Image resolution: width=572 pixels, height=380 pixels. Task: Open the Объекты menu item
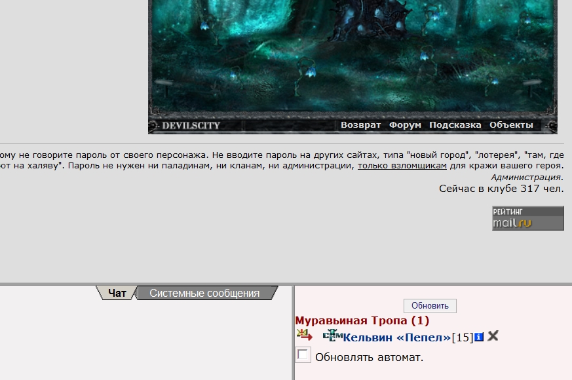pyautogui.click(x=511, y=125)
